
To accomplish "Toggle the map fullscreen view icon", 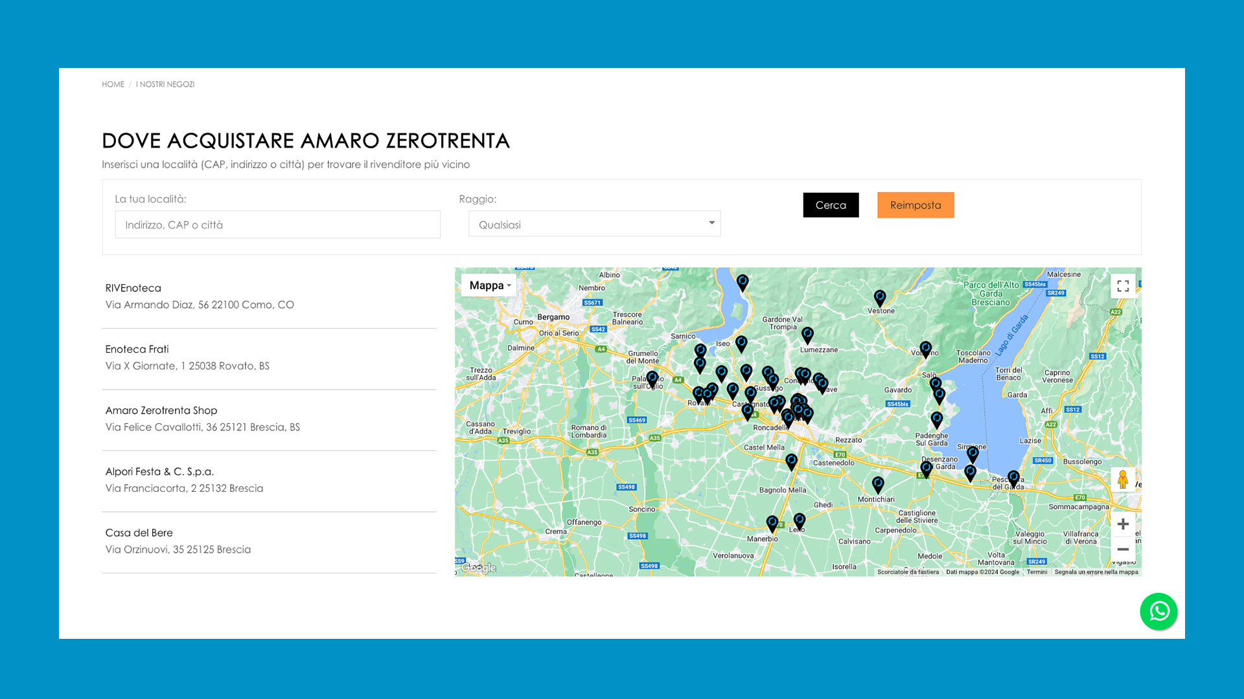I will [x=1123, y=286].
